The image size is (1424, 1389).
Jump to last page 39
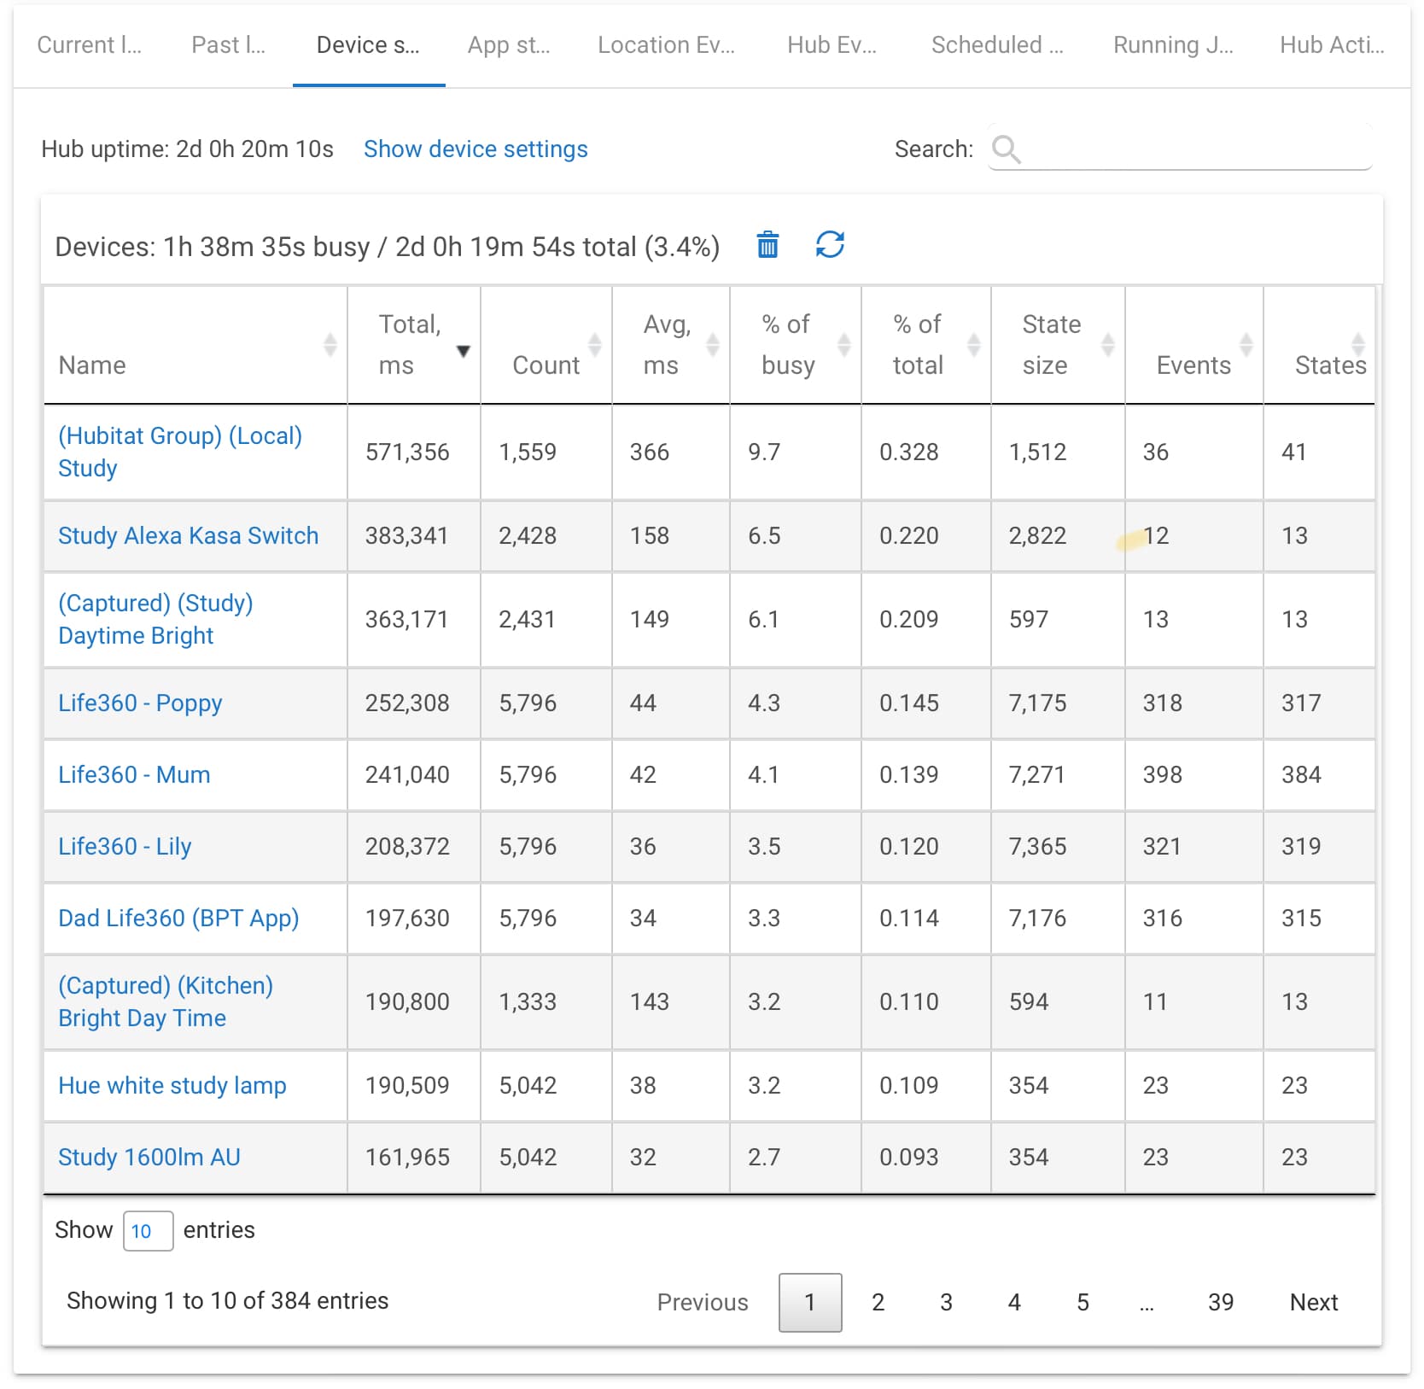(x=1221, y=1303)
